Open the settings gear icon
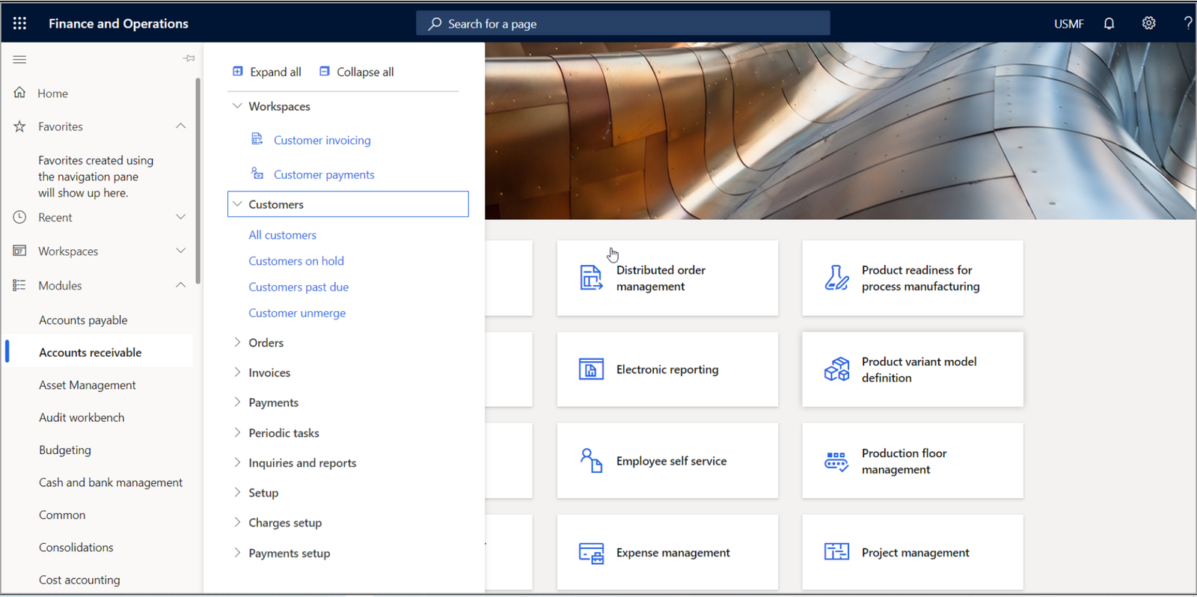Image resolution: width=1197 pixels, height=597 pixels. 1148,23
